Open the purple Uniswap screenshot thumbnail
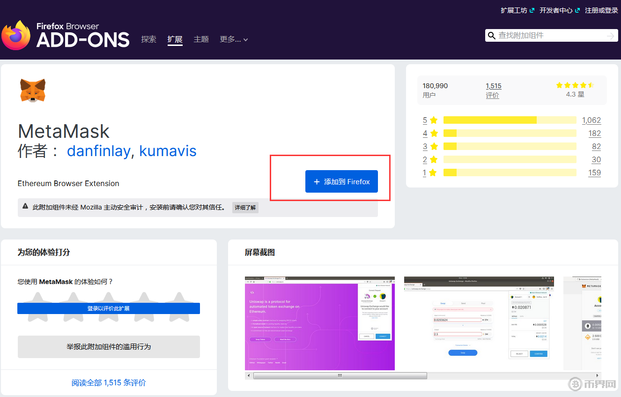621x397 pixels. pyautogui.click(x=320, y=323)
